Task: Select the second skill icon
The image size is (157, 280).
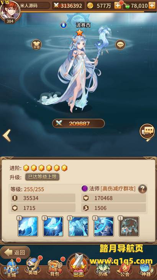Action: click(x=53, y=227)
